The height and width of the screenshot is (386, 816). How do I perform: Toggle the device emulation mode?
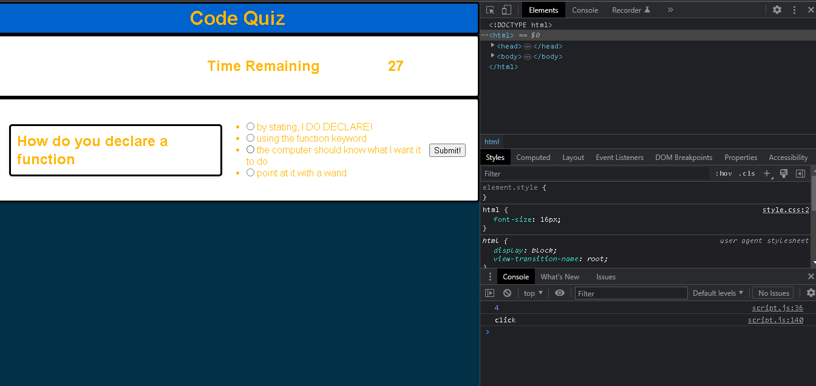point(507,10)
